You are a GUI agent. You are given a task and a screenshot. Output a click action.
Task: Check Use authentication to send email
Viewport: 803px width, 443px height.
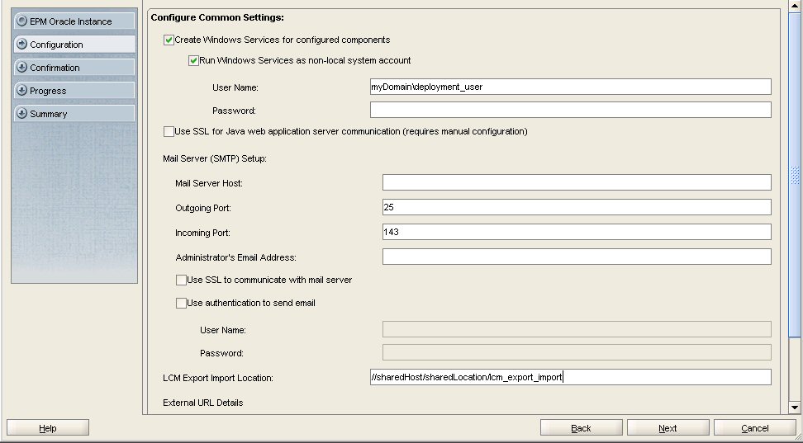(181, 303)
